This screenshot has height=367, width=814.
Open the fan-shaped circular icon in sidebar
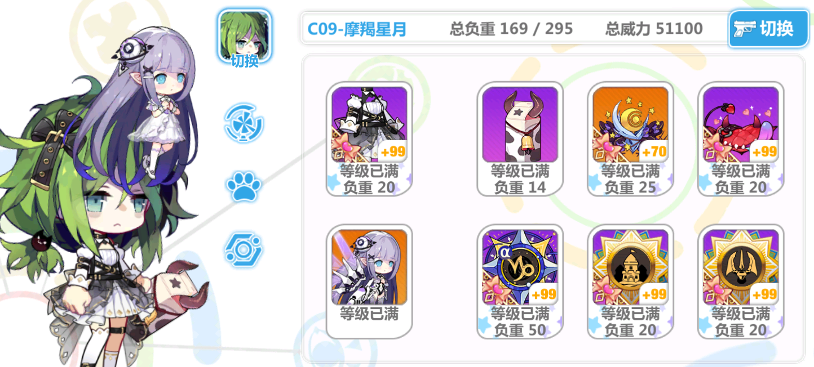pyautogui.click(x=244, y=122)
